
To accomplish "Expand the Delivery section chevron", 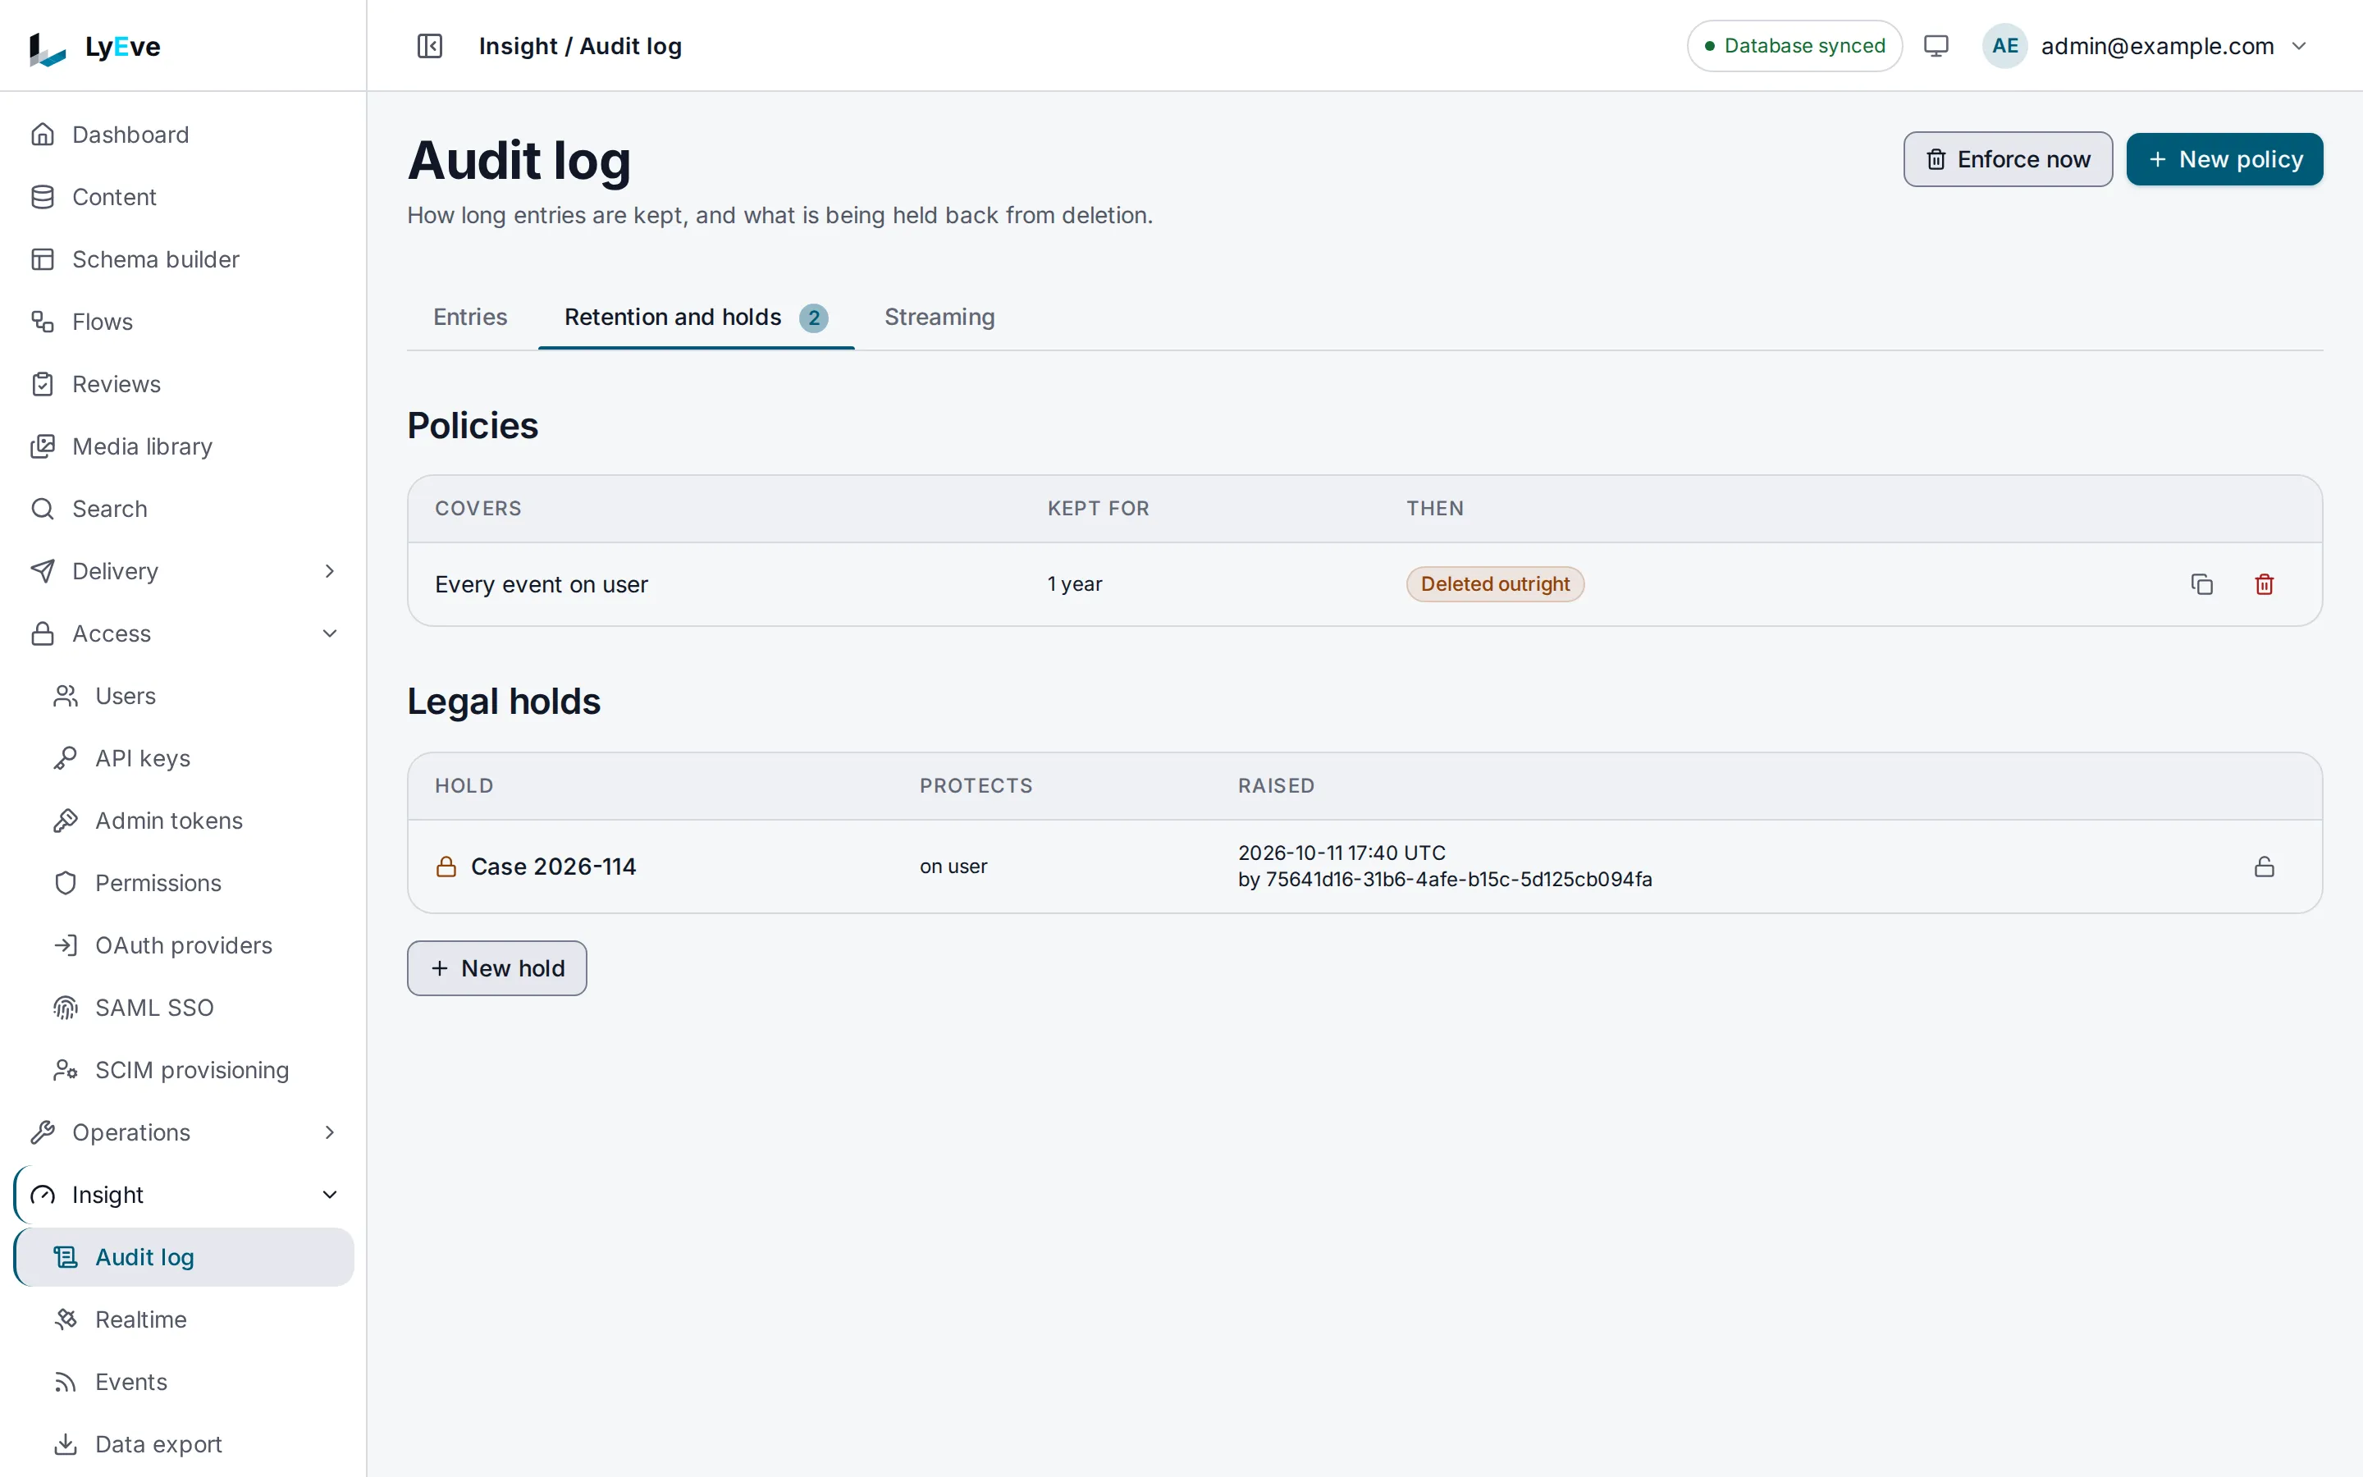I will [330, 571].
